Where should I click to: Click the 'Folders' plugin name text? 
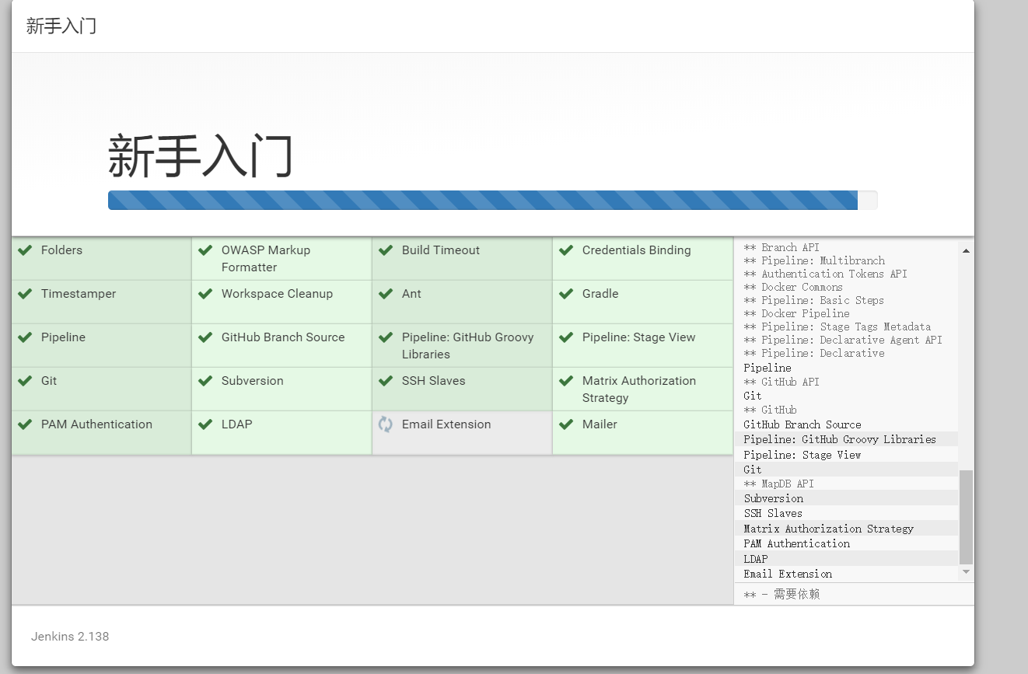pyautogui.click(x=61, y=250)
